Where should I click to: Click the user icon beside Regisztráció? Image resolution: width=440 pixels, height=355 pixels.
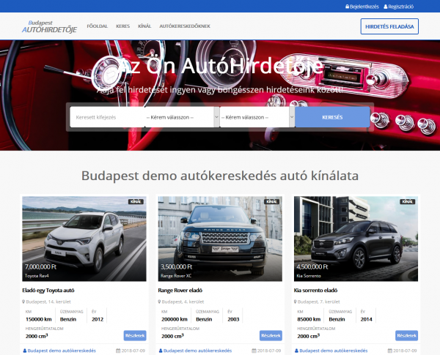[386, 7]
